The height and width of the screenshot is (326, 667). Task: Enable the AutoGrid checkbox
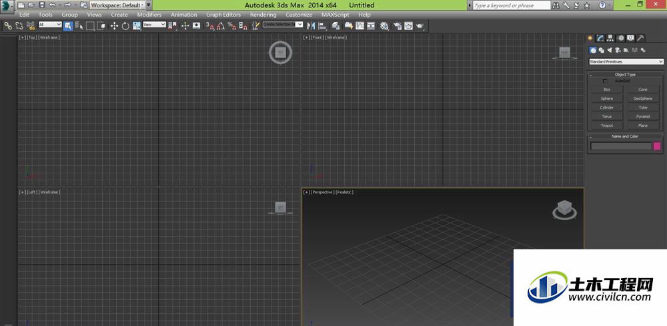pyautogui.click(x=606, y=81)
